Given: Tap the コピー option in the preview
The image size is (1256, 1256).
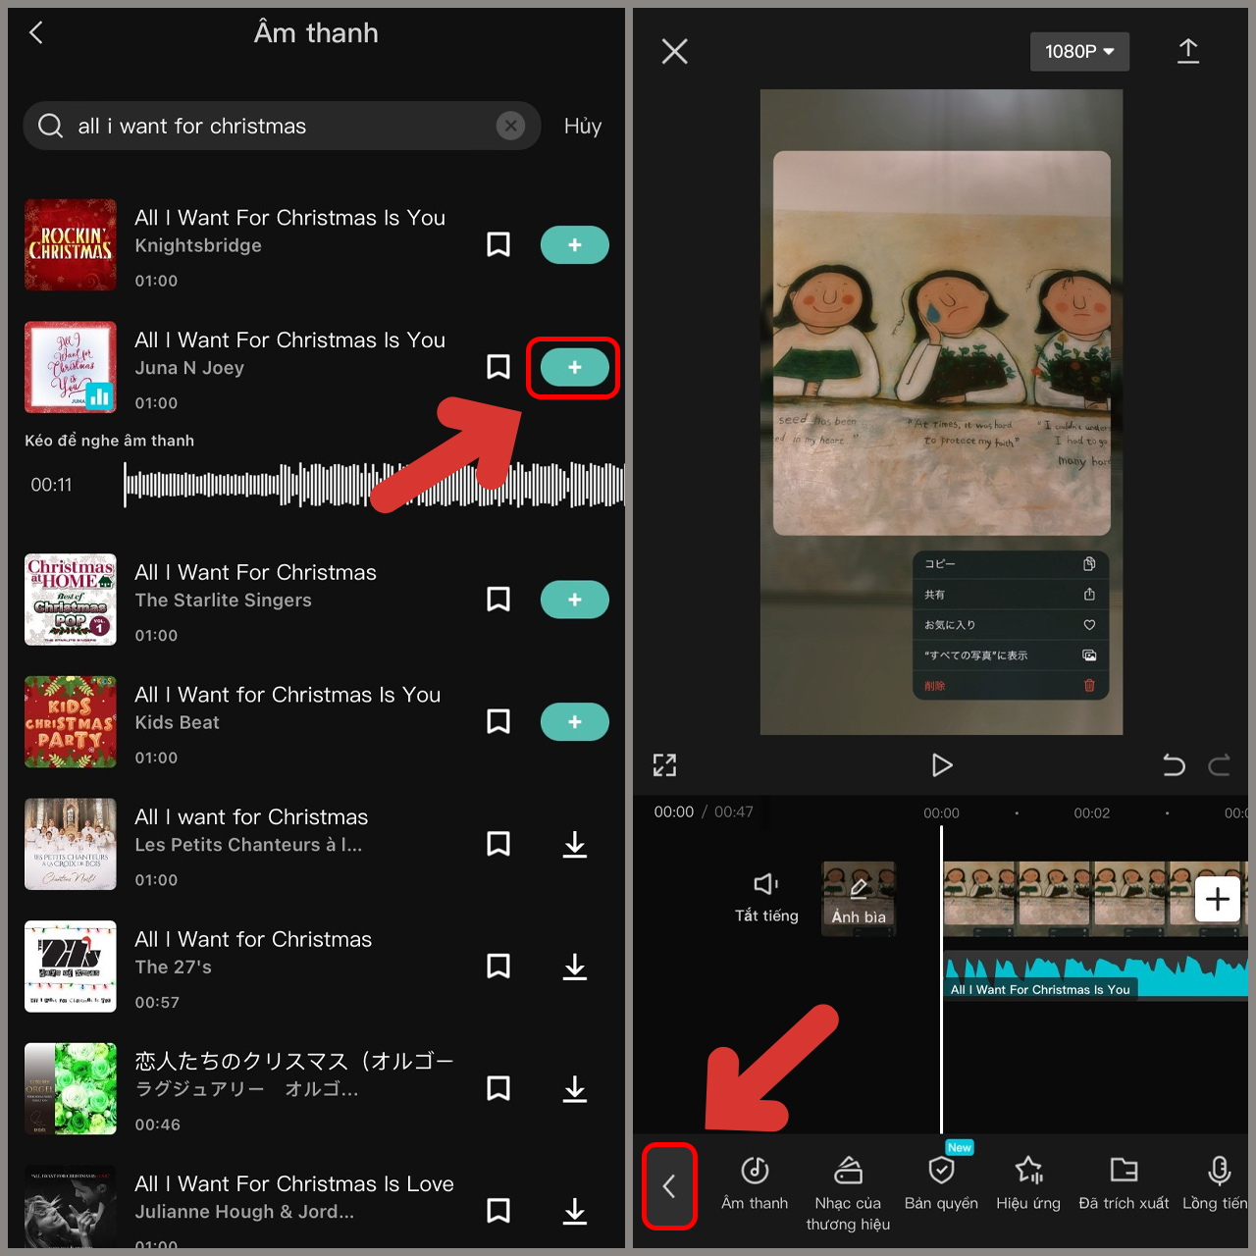Looking at the screenshot, I should (1011, 564).
